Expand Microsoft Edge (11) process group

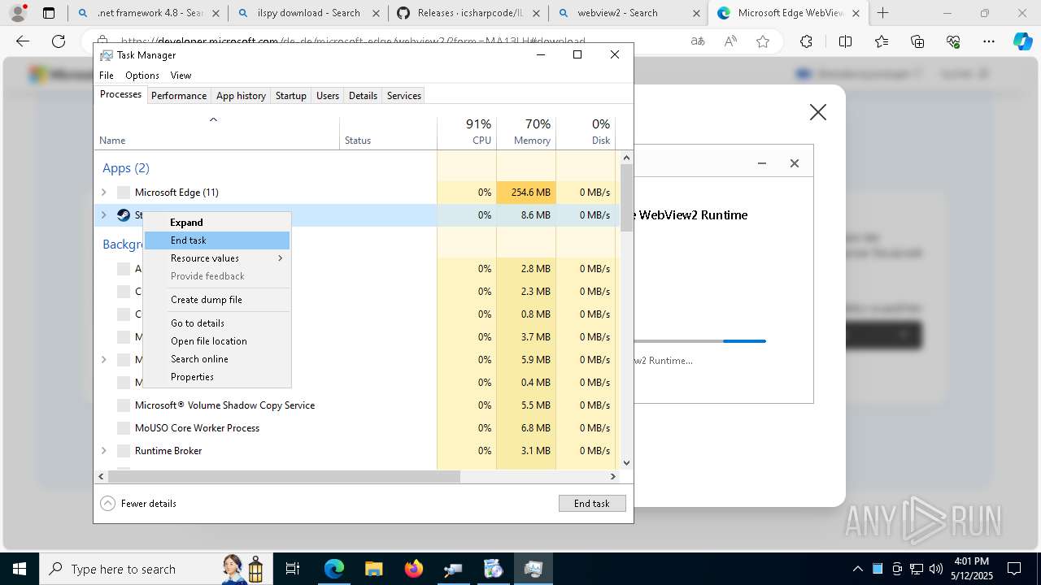coord(103,193)
